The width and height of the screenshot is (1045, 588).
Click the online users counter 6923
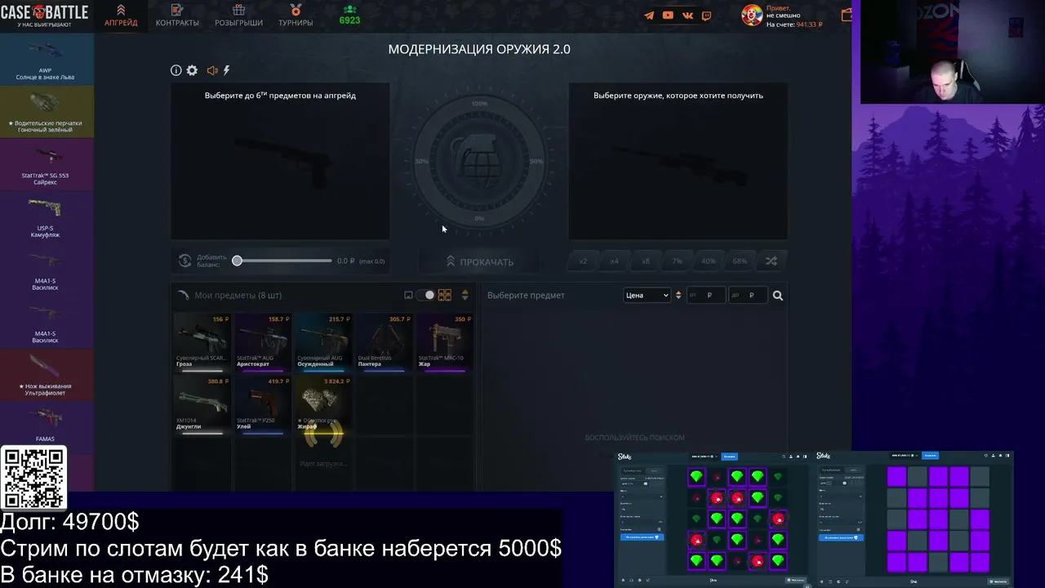pyautogui.click(x=349, y=16)
